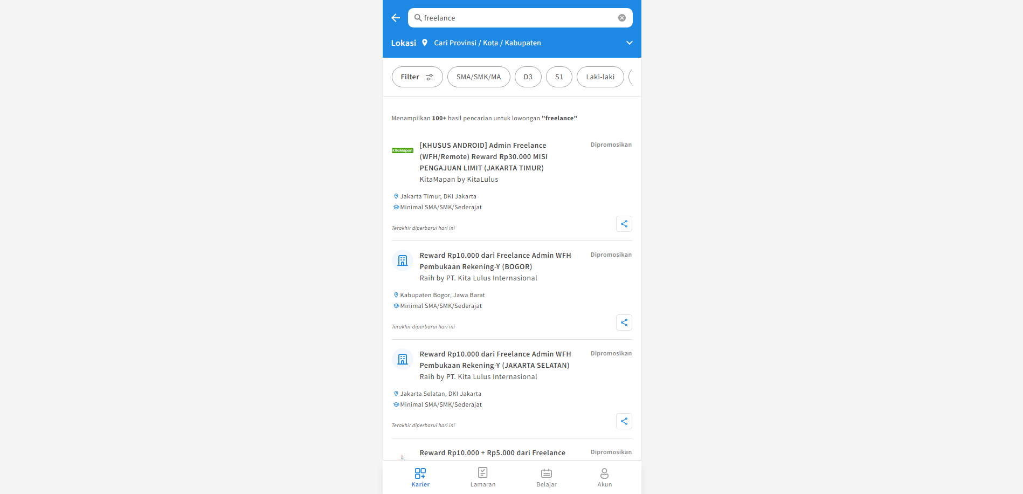The height and width of the screenshot is (494, 1023).
Task: Open the Filter options button
Action: click(417, 77)
